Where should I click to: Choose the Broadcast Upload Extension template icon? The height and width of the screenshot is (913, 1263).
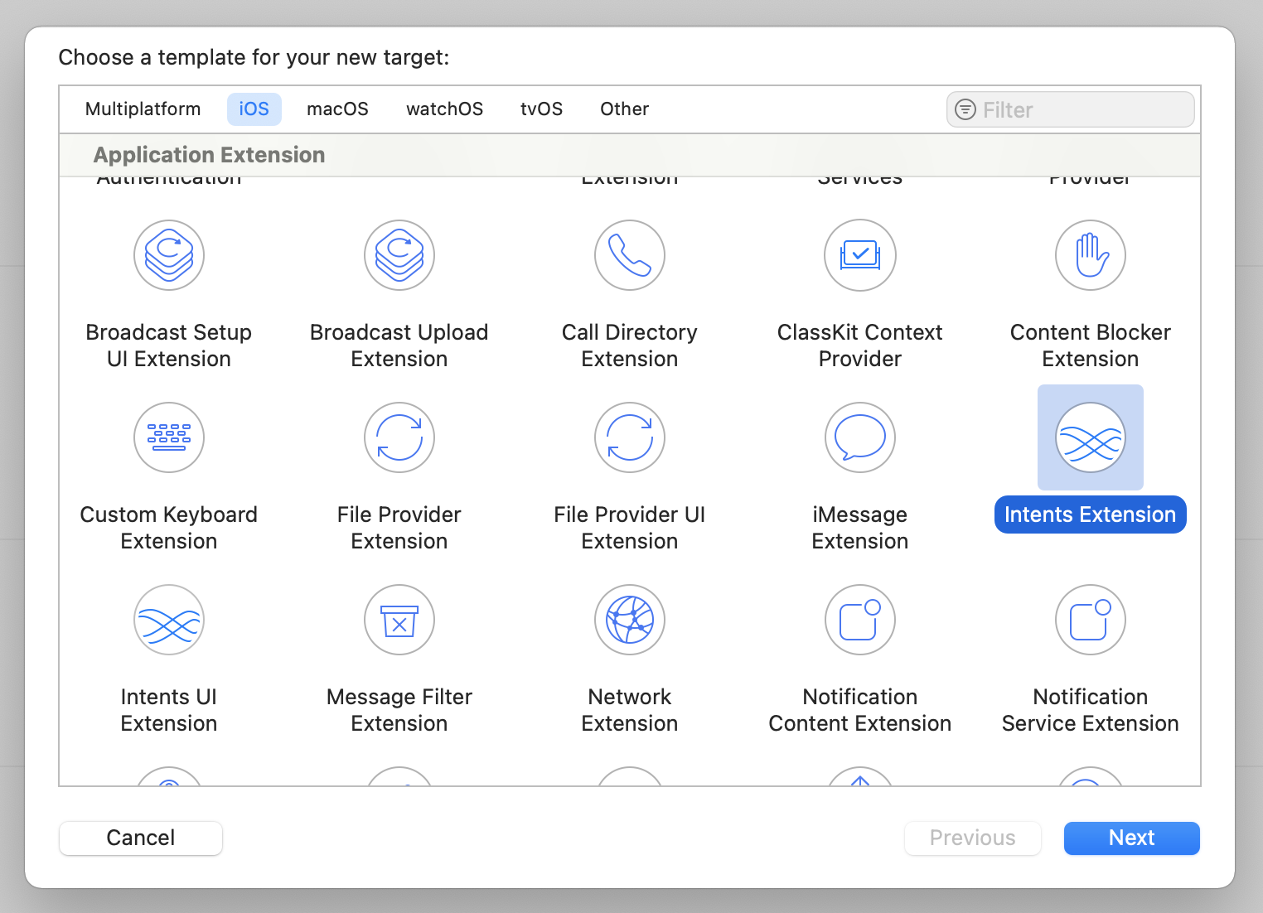(x=399, y=255)
